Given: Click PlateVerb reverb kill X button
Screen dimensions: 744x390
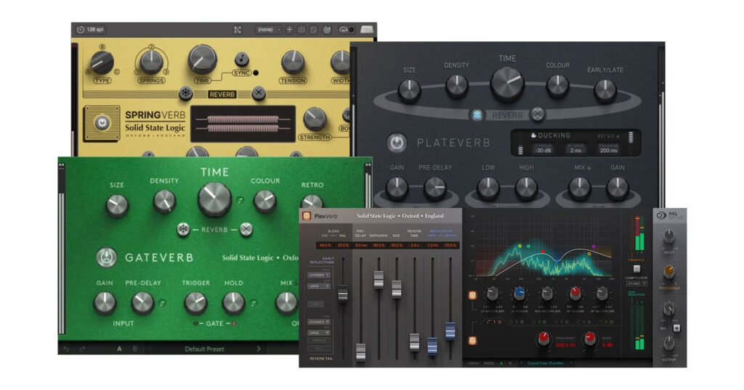Looking at the screenshot, I should pyautogui.click(x=537, y=114).
